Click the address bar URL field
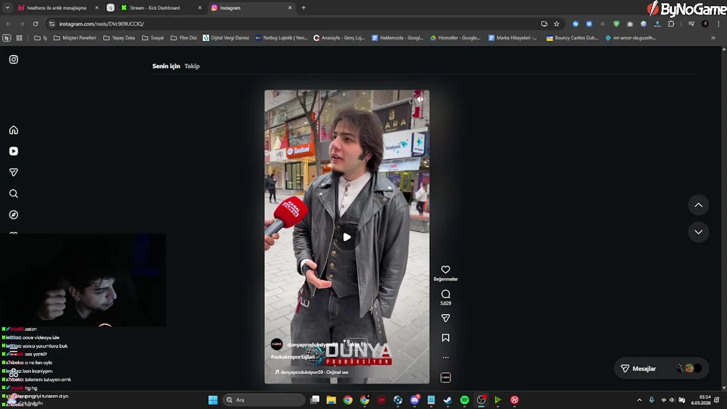The height and width of the screenshot is (409, 727). [x=295, y=24]
